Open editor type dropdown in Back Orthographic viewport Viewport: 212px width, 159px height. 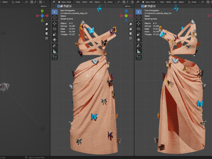(54, 2)
